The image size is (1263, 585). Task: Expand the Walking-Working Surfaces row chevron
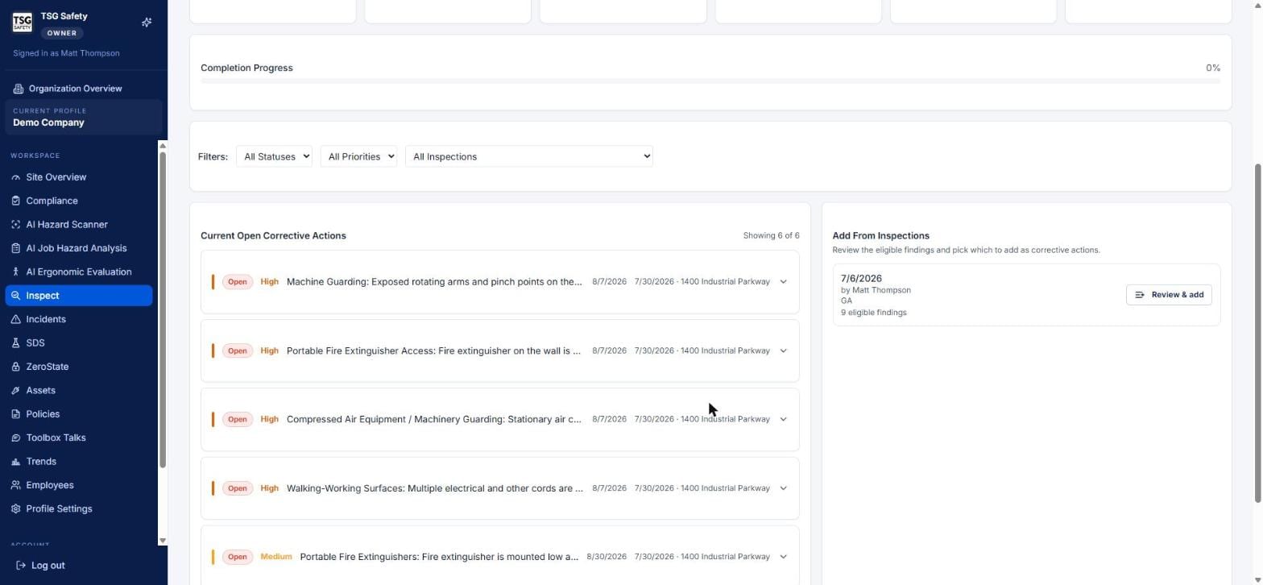click(x=783, y=488)
